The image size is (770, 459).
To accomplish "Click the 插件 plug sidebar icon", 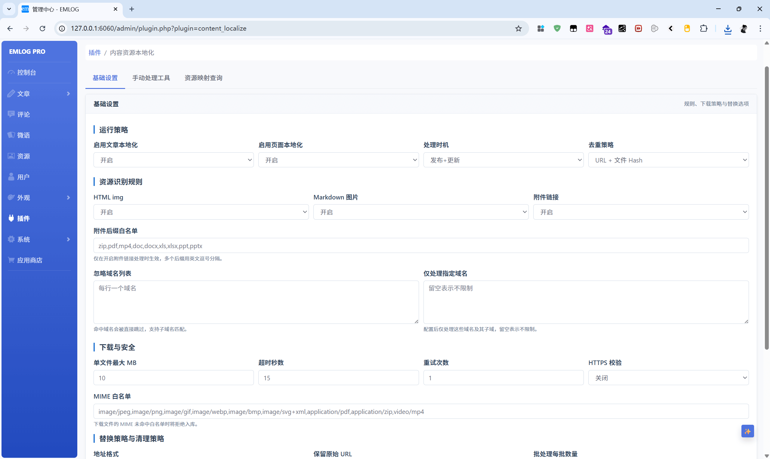I will (x=11, y=218).
